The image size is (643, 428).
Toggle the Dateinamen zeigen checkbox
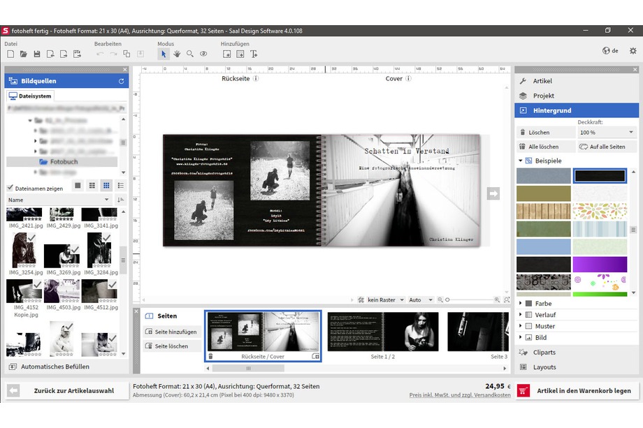click(x=10, y=188)
